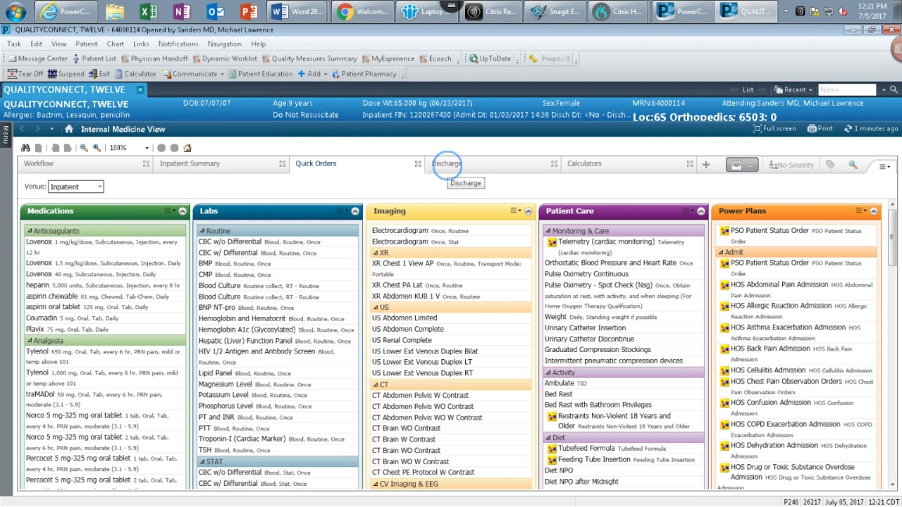902x507 pixels.
Task: Open the Message Center
Action: pos(37,58)
